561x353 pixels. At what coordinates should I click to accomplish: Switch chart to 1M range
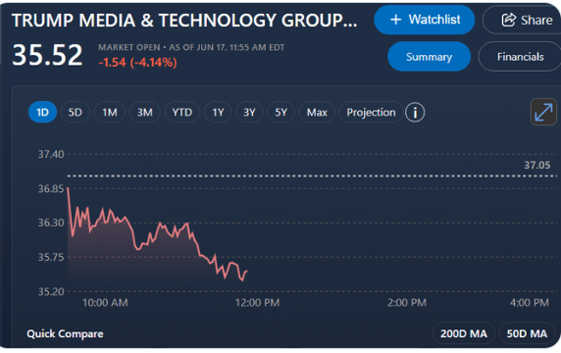pyautogui.click(x=110, y=113)
